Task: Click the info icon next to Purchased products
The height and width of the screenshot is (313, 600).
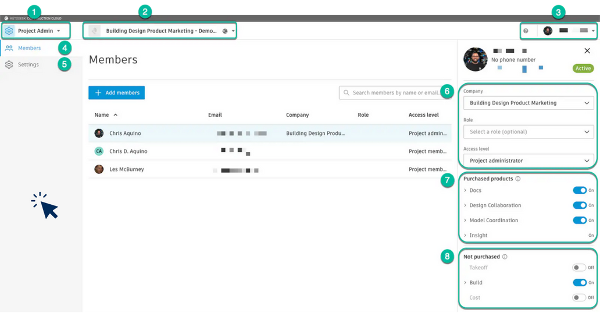Action: [x=517, y=179]
